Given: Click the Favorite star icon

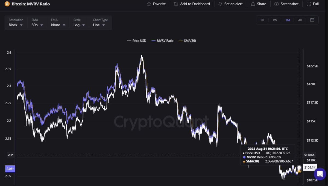Looking at the screenshot, I should (x=149, y=4).
